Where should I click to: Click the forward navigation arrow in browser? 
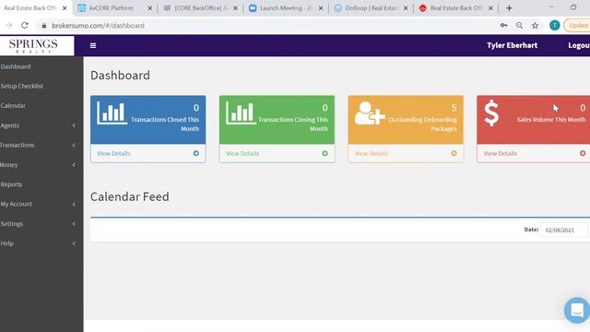point(9,26)
